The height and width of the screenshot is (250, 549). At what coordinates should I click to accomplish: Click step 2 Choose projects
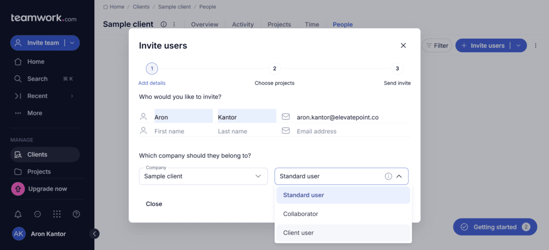pos(274,75)
